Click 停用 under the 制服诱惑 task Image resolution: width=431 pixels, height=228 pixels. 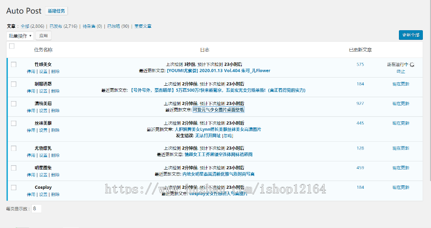click(31, 91)
